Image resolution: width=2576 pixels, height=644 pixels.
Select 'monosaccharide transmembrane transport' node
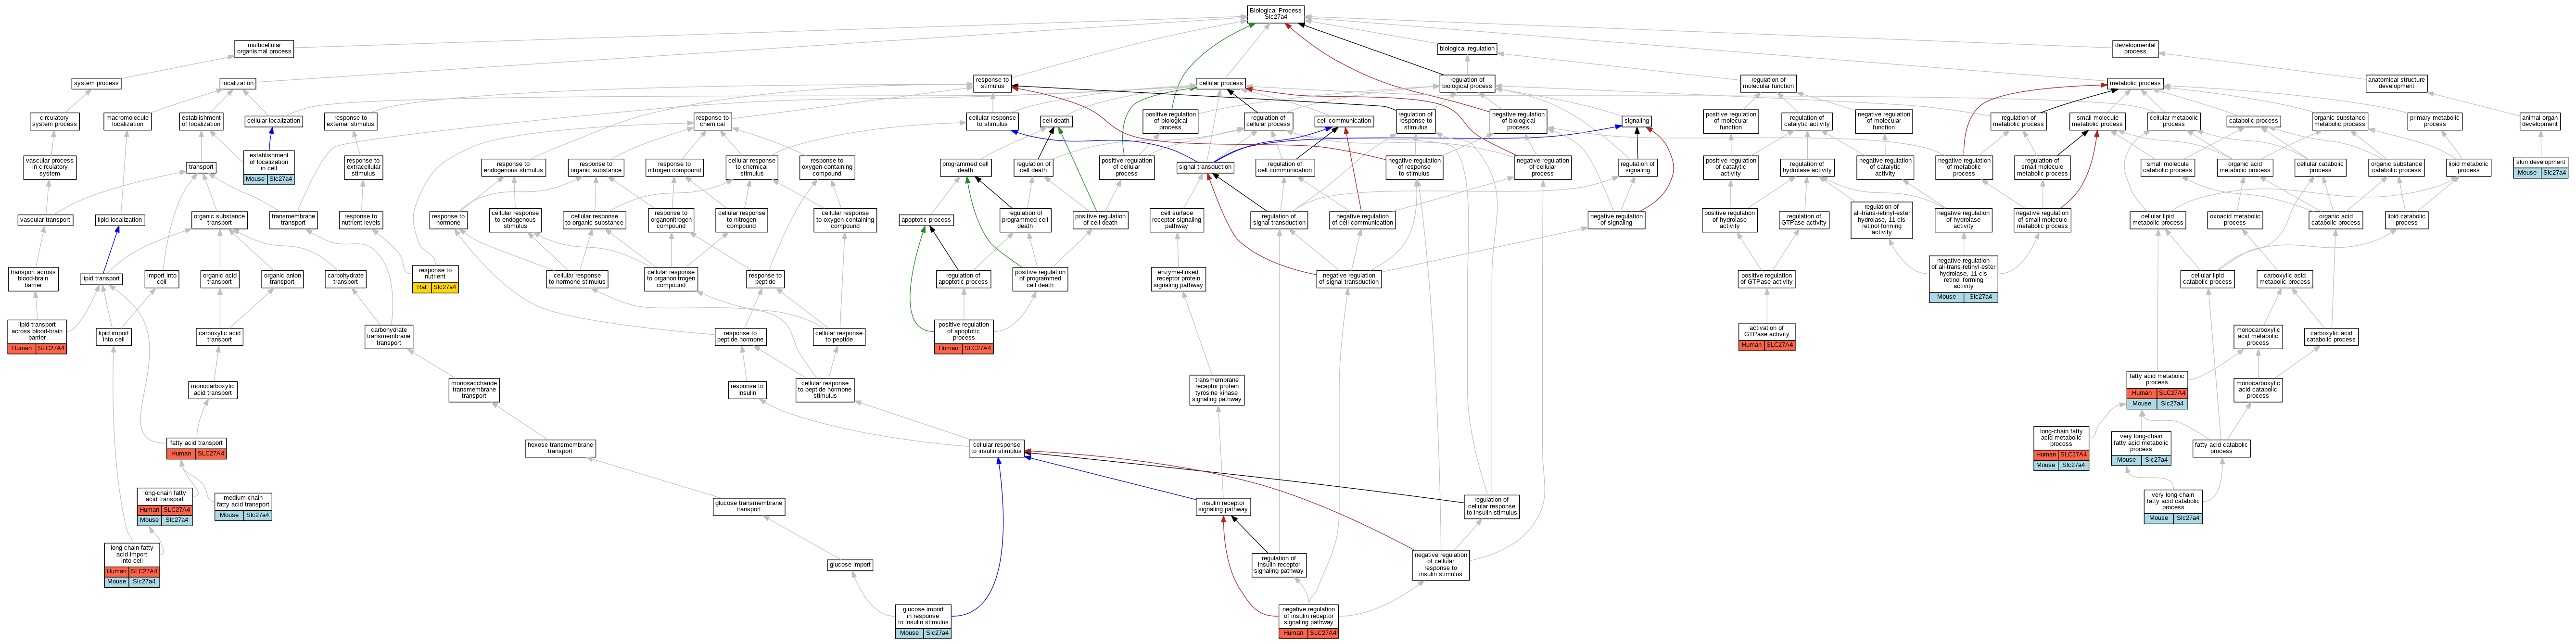click(474, 389)
